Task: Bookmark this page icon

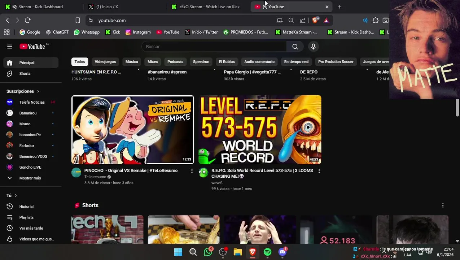Action: pyautogui.click(x=78, y=21)
